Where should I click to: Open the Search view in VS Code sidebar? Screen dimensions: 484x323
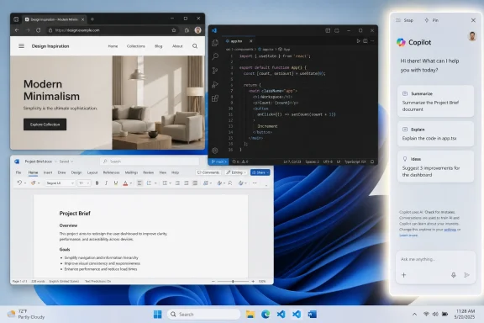pyautogui.click(x=215, y=56)
